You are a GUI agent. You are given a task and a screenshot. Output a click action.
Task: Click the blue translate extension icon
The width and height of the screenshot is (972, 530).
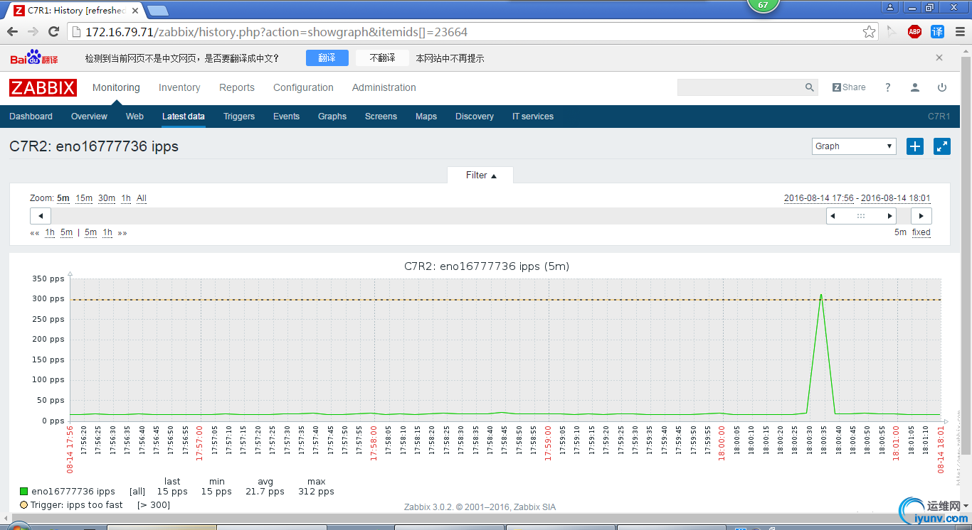pyautogui.click(x=937, y=32)
